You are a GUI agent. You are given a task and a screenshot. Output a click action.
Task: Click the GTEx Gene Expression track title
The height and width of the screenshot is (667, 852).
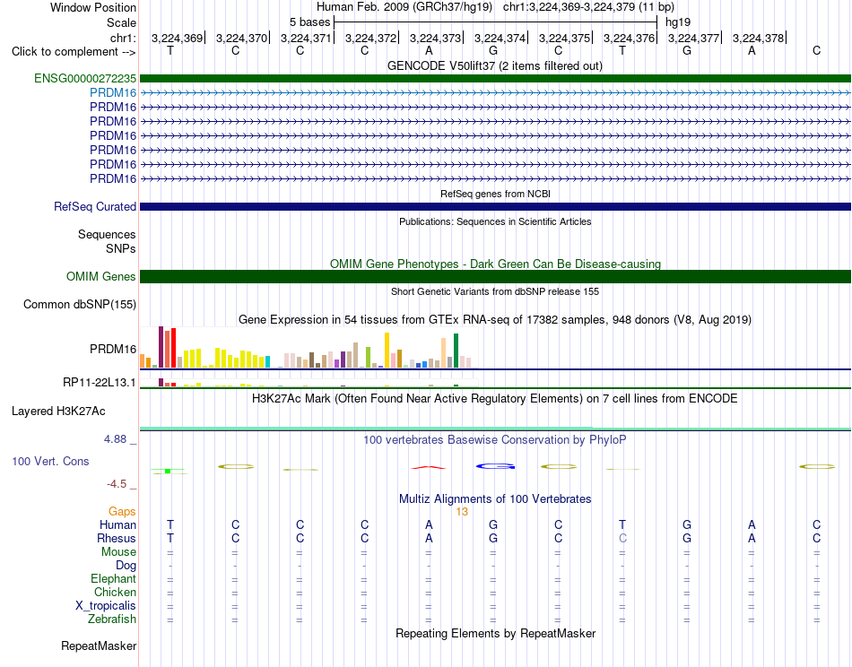coord(495,320)
